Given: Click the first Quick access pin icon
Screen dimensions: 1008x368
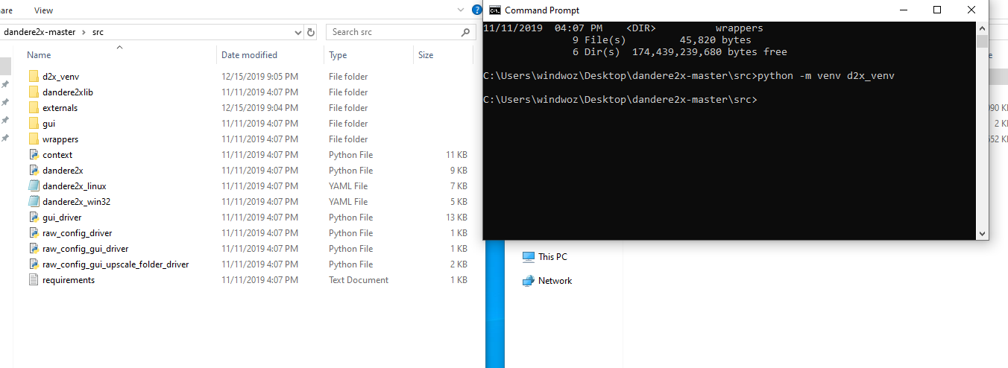Looking at the screenshot, I should pos(5,84).
